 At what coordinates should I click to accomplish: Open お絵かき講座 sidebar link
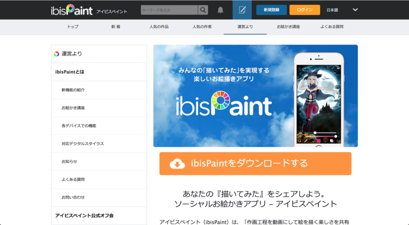(x=99, y=108)
